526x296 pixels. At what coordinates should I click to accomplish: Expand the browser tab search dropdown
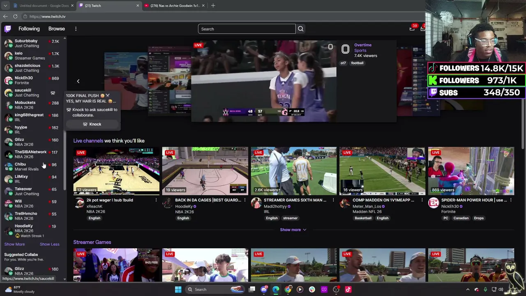[x=6, y=6]
